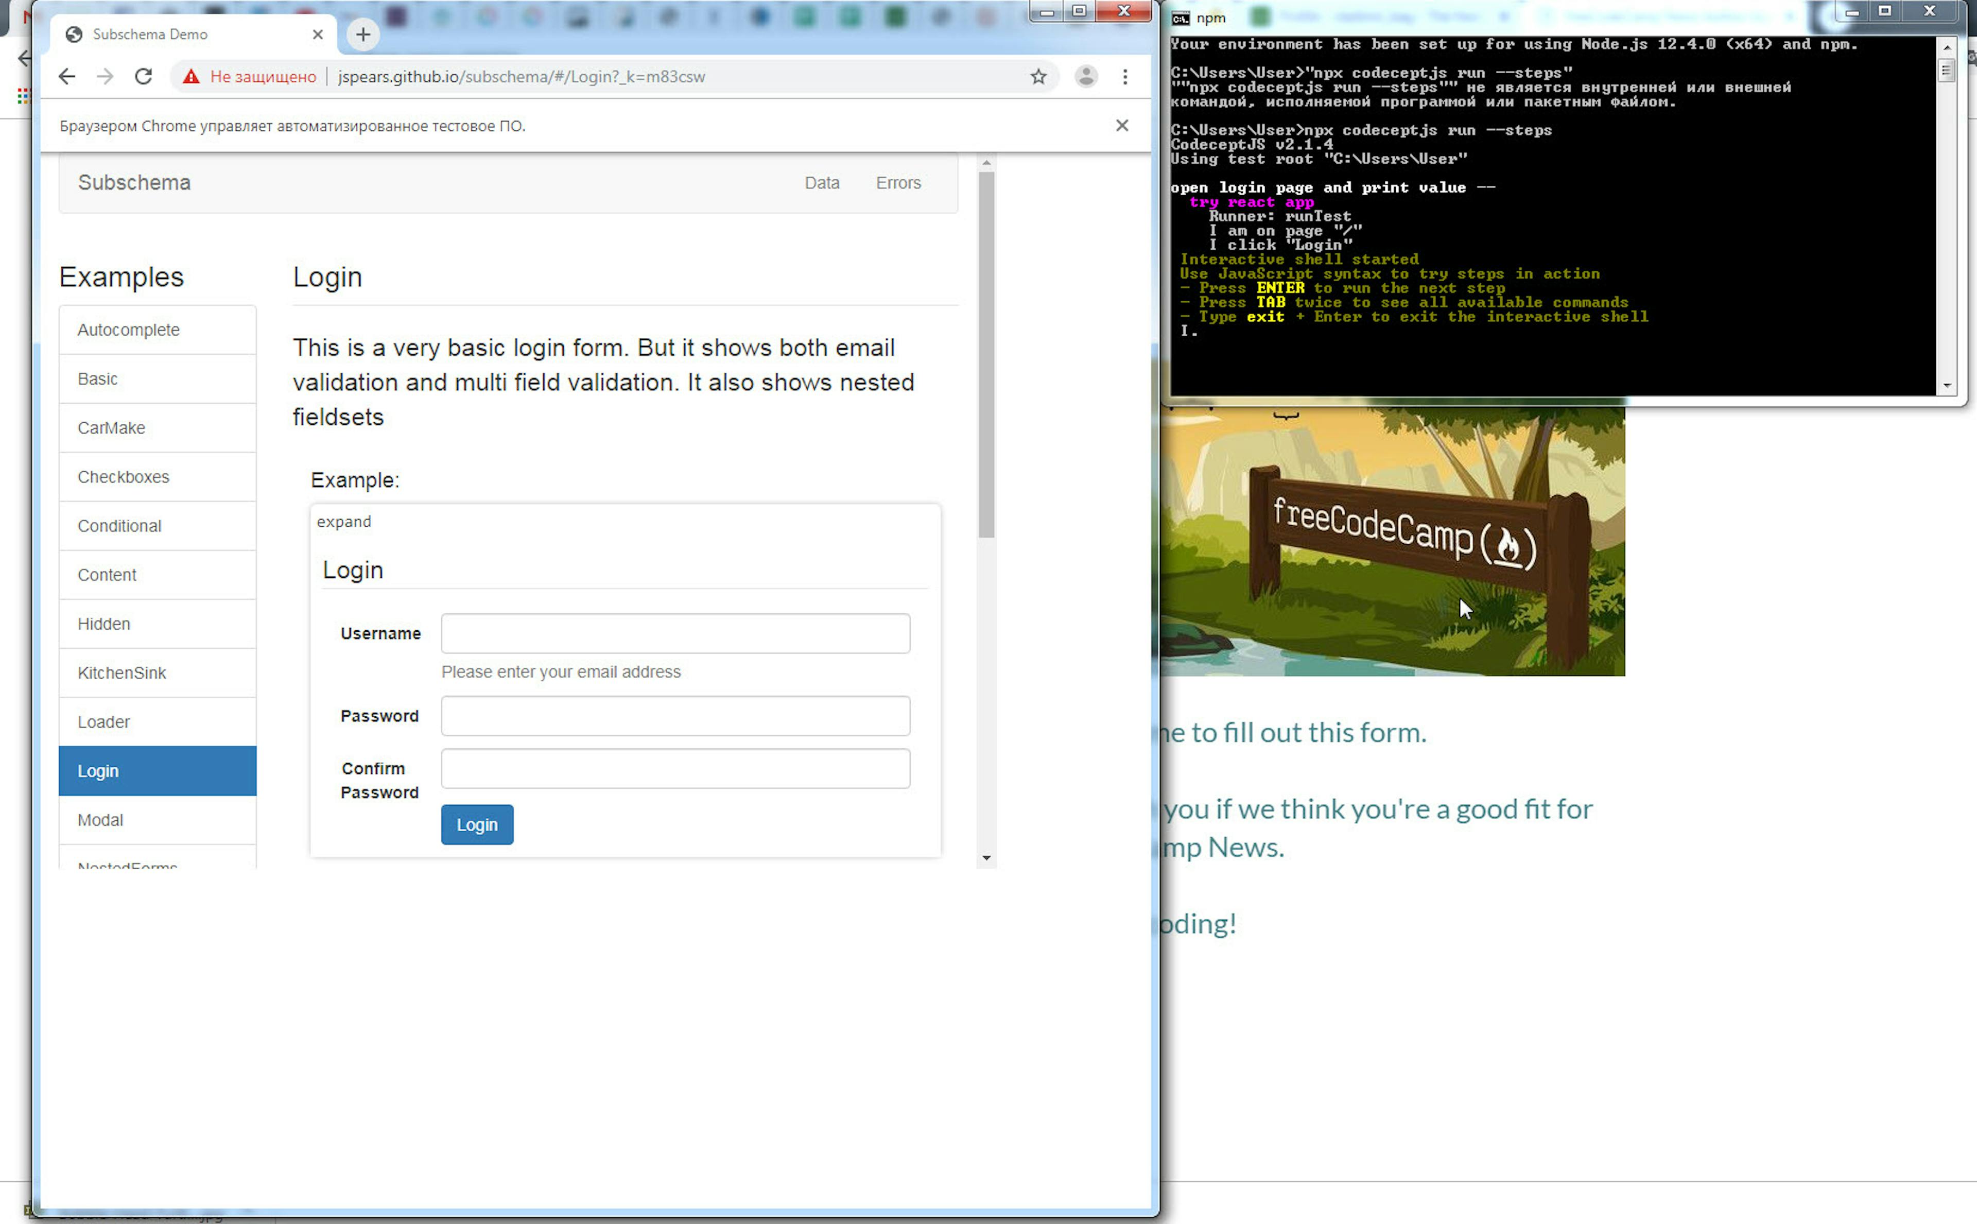The width and height of the screenshot is (1977, 1224).
Task: Close the Subschema Demo tab
Action: [317, 34]
